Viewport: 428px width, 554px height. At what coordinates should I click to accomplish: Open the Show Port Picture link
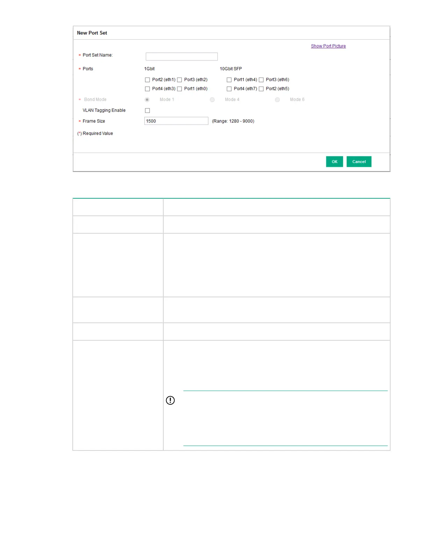[328, 46]
